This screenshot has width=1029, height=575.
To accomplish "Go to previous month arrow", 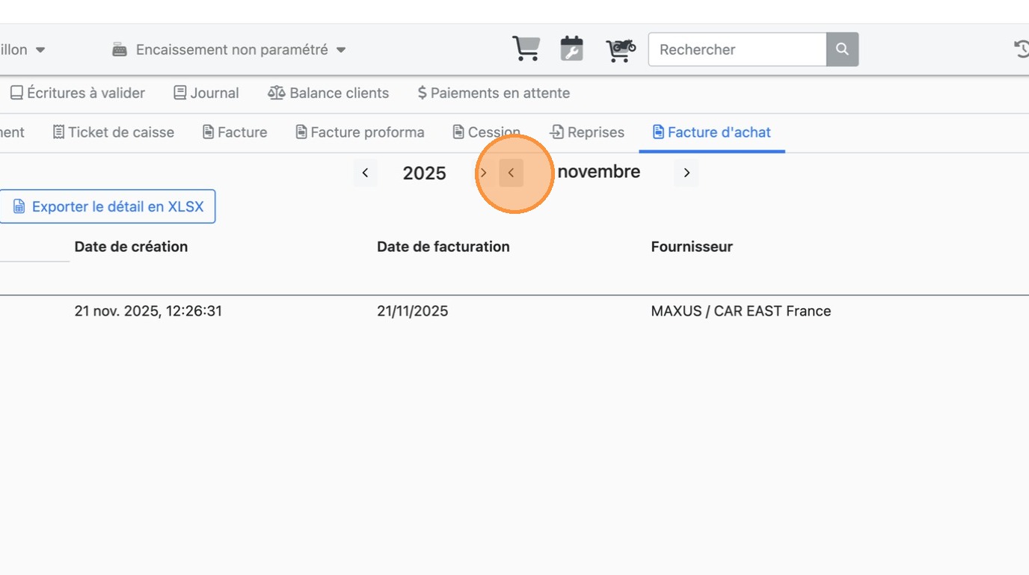I will coord(512,173).
